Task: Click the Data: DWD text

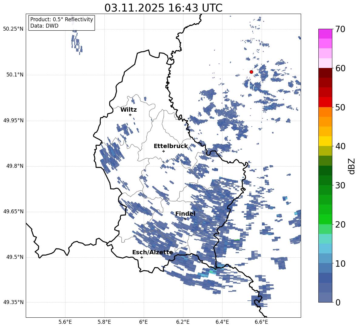Action: point(44,26)
